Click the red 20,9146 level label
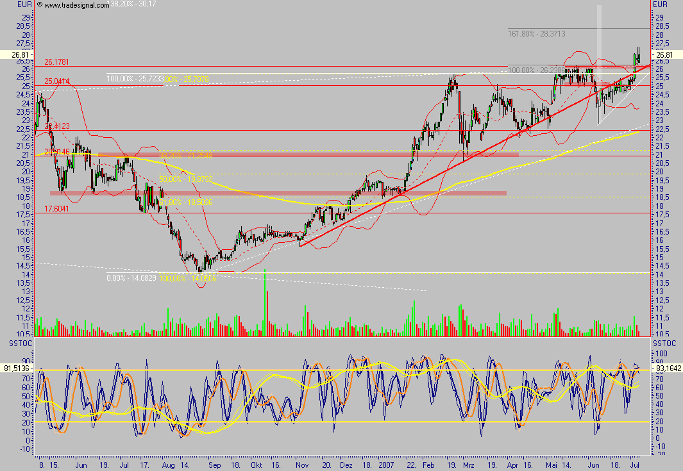The image size is (683, 471). [56, 151]
